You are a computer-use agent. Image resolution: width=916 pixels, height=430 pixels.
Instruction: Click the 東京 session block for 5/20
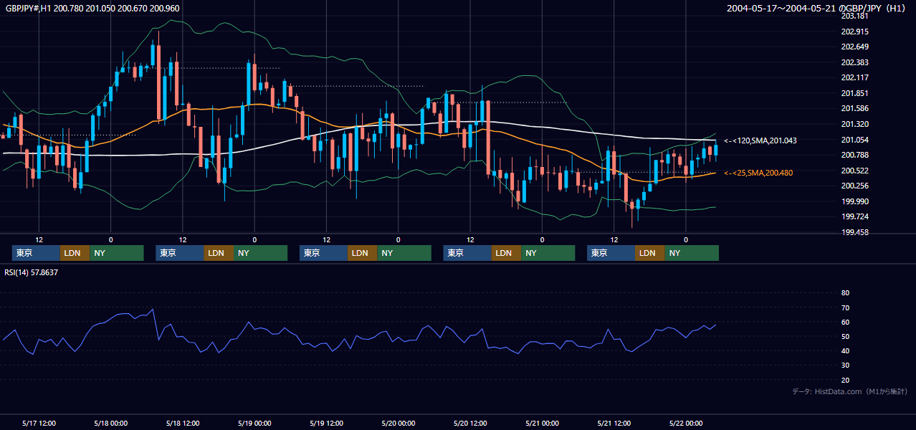(x=467, y=253)
